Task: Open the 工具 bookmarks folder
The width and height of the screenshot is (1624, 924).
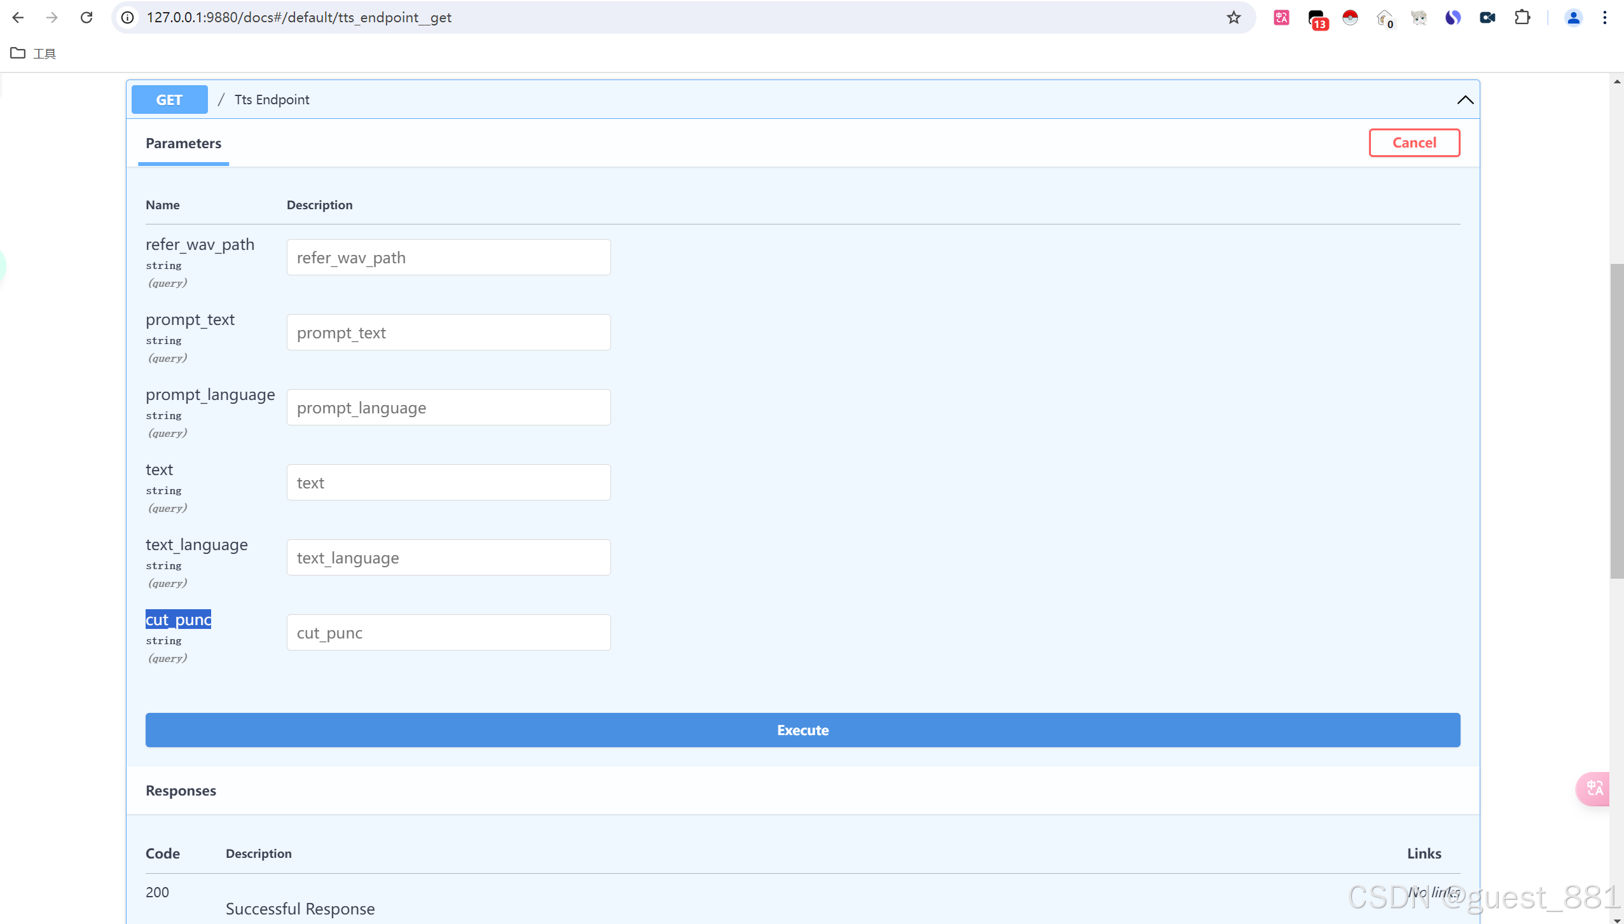Action: pos(34,53)
